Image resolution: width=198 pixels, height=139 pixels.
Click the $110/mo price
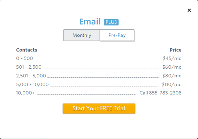click(x=171, y=84)
